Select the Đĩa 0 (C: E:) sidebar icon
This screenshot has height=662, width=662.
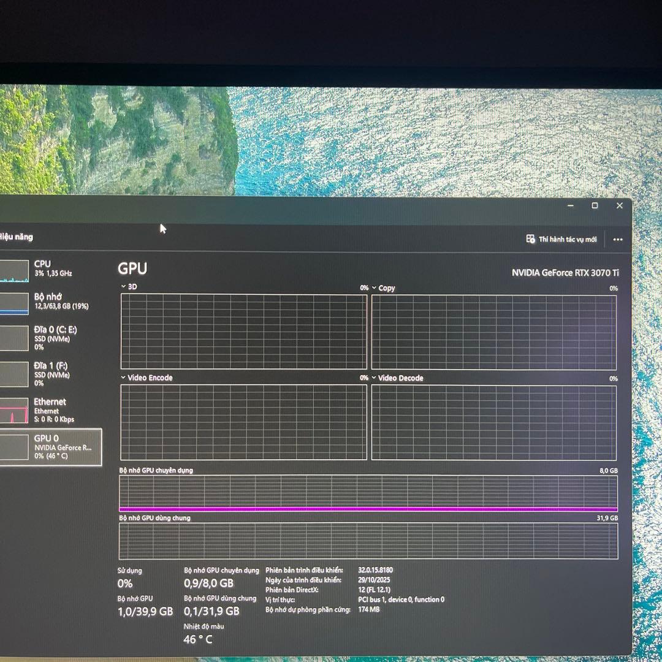click(x=13, y=338)
